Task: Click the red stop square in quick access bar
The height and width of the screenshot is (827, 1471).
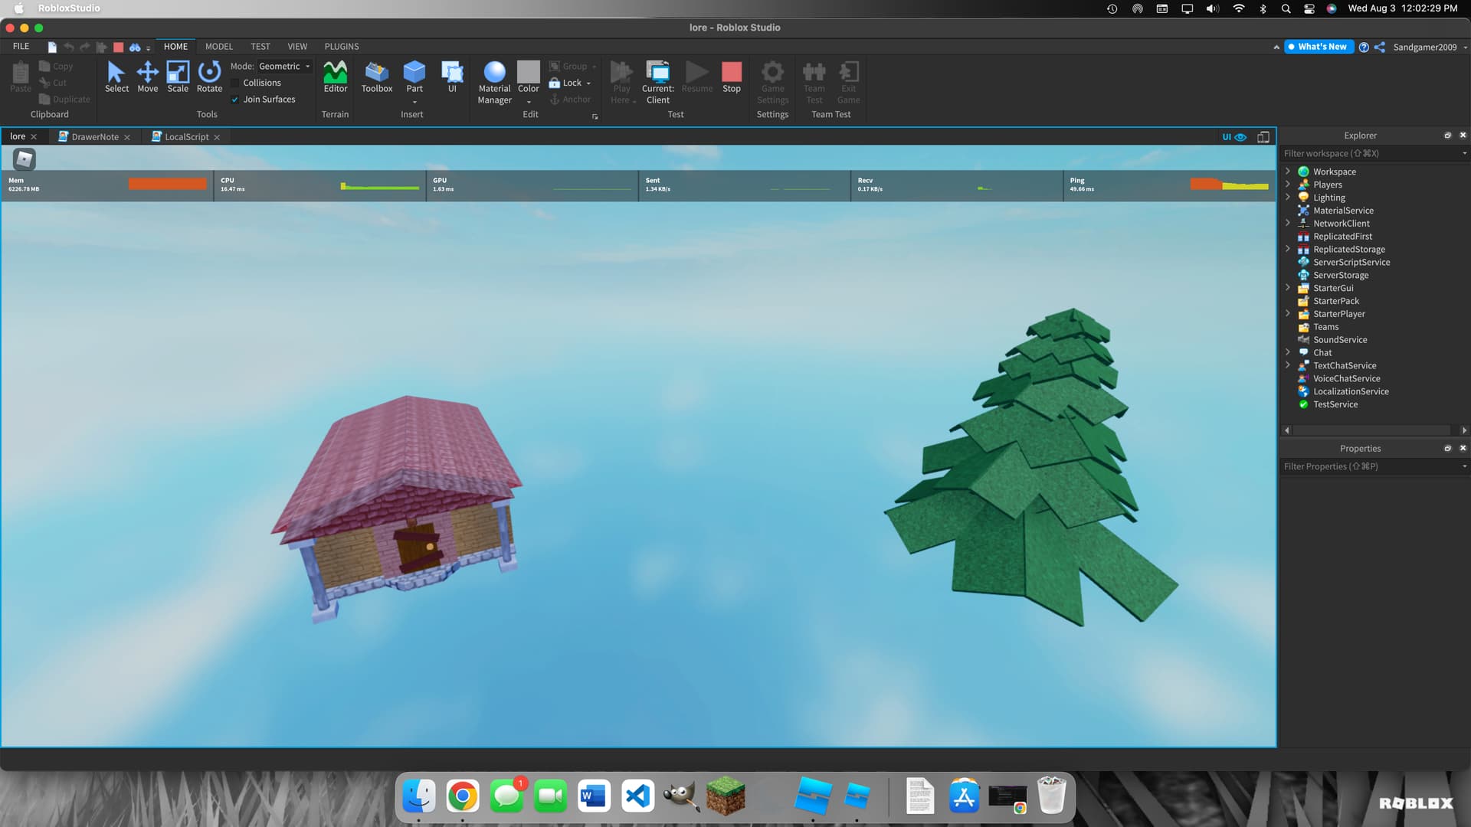Action: tap(118, 47)
